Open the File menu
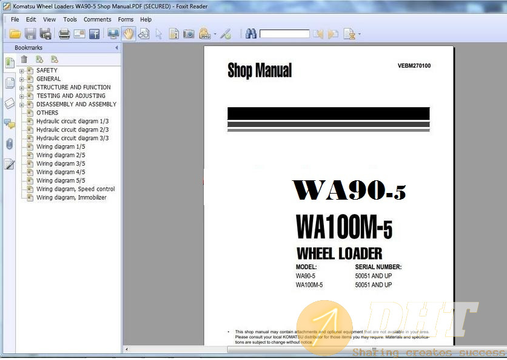 coord(15,19)
